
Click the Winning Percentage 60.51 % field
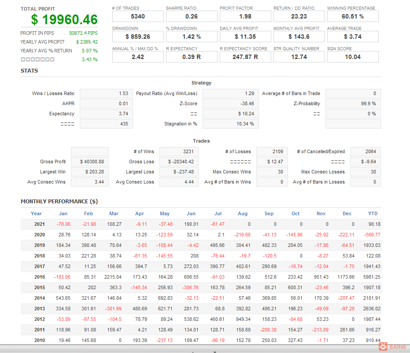tap(353, 16)
